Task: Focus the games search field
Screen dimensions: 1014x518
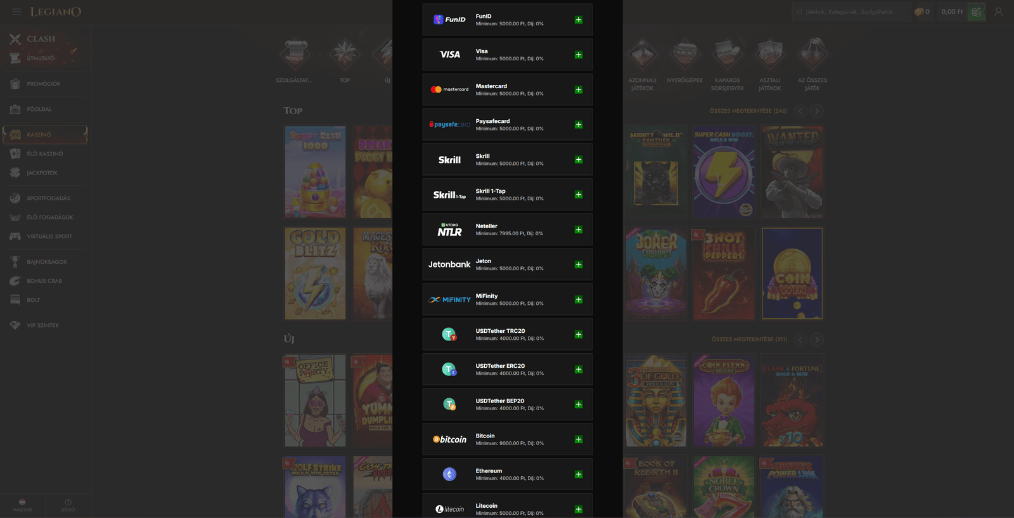Action: [x=851, y=11]
